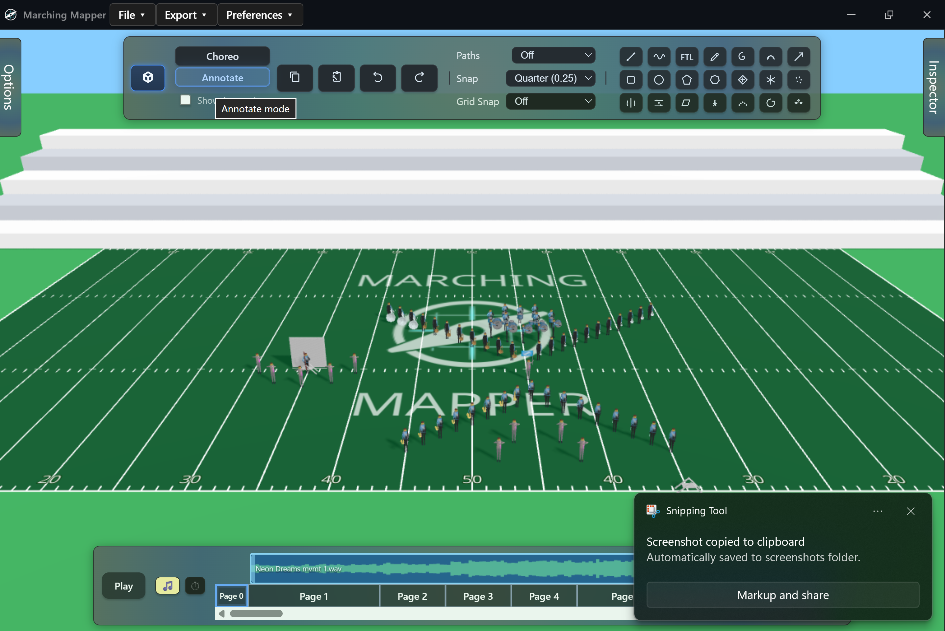
Task: Click the paste clipboard icon
Action: tap(336, 78)
